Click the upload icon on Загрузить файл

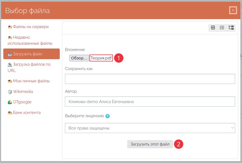(10, 54)
